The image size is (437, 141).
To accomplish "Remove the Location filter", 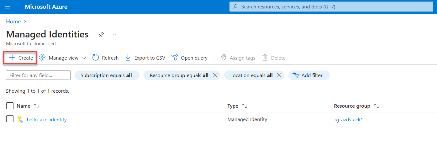I will (x=279, y=75).
